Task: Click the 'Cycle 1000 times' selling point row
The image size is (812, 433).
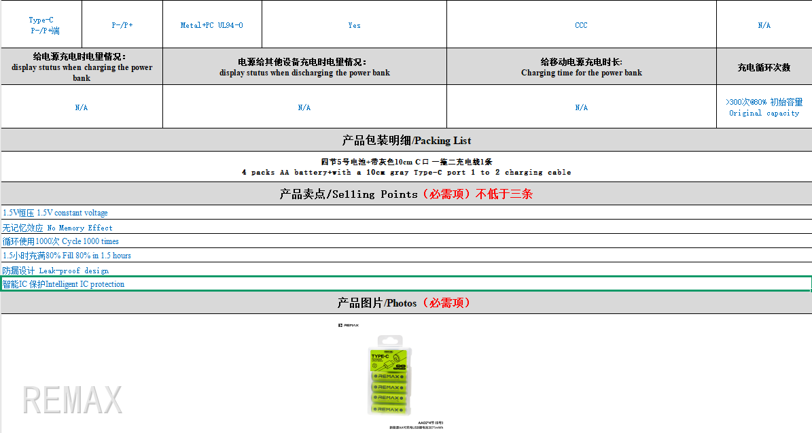Action: click(x=60, y=241)
